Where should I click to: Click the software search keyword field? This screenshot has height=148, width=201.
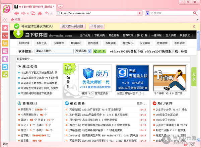54,51
